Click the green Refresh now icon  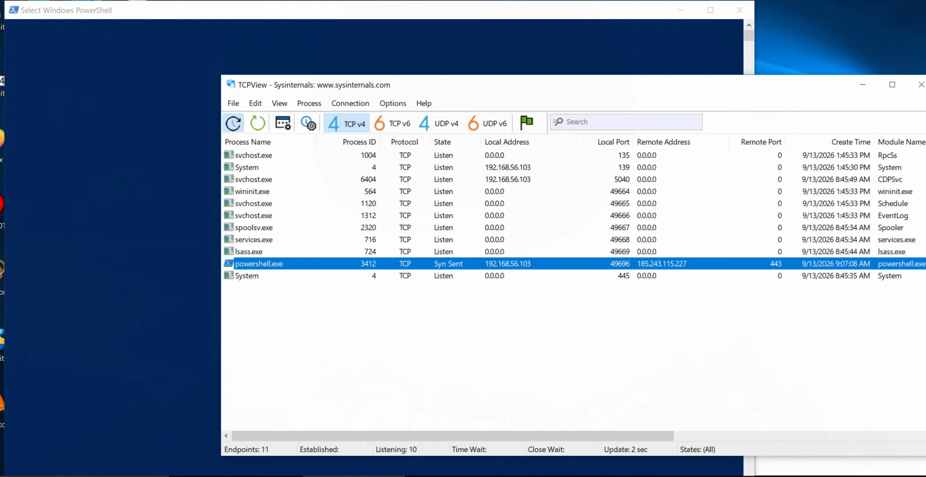coord(257,123)
